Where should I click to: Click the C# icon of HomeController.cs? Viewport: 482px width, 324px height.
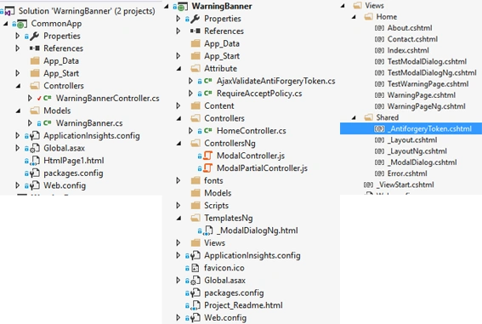coord(208,131)
